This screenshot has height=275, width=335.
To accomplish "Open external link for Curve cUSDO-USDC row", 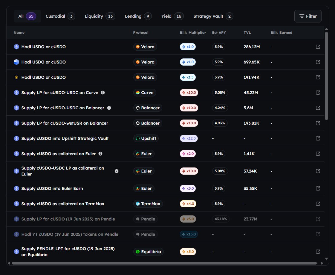I will (318, 93).
